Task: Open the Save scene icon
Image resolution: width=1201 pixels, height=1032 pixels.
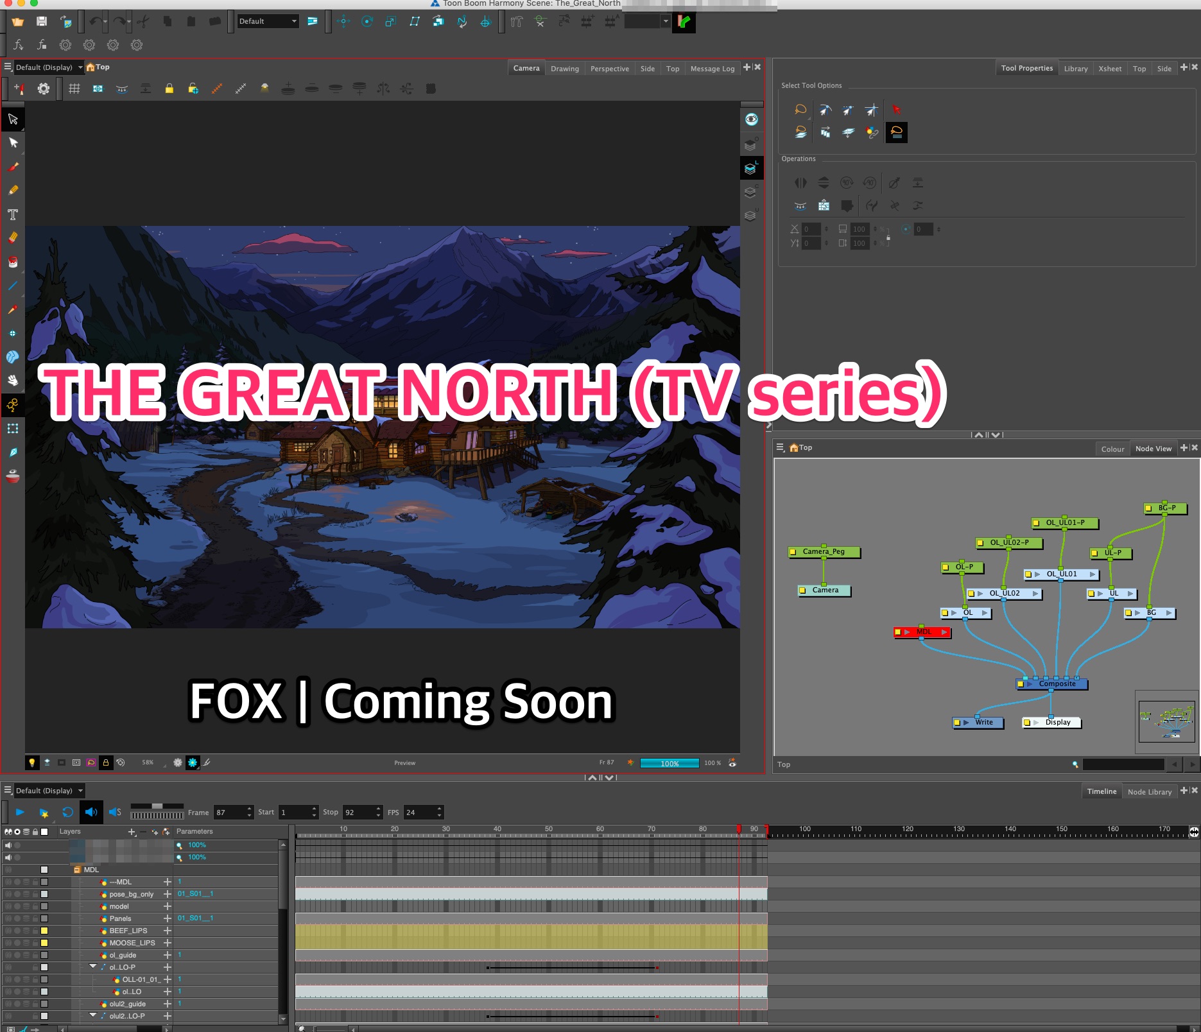Action: pos(42,21)
